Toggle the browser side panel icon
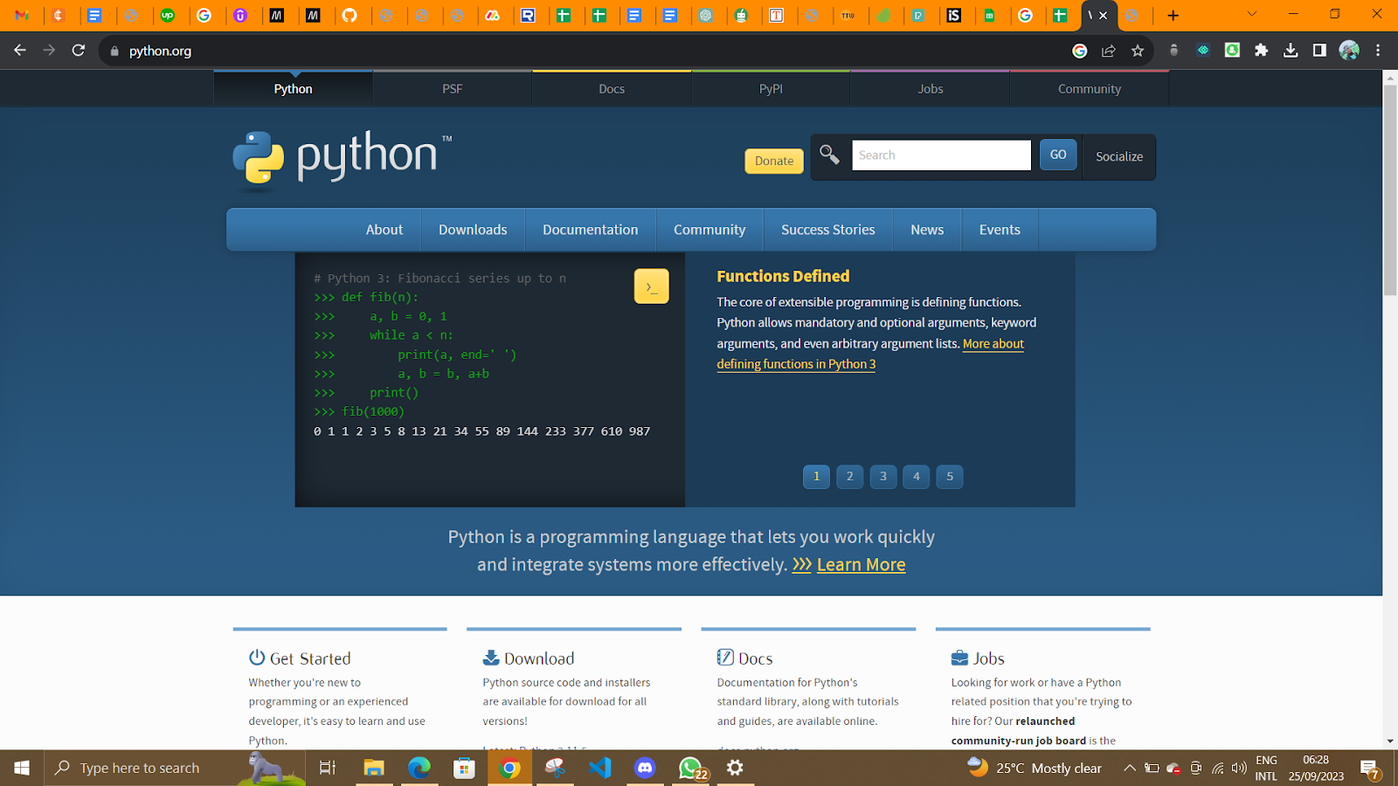This screenshot has height=786, width=1398. (x=1319, y=51)
